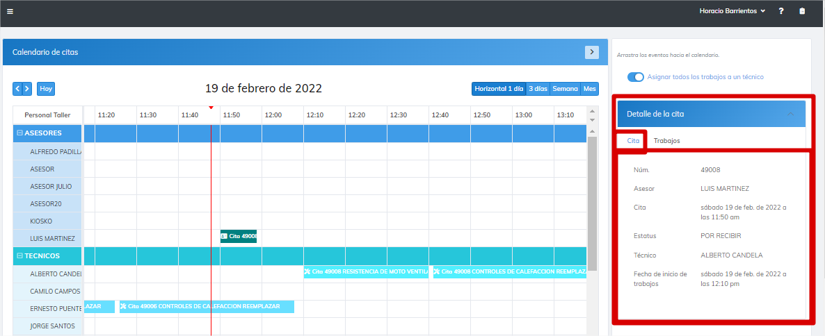Open Horacio Barrientos user dropdown
Viewport: 825px width, 336px height.
(x=732, y=11)
